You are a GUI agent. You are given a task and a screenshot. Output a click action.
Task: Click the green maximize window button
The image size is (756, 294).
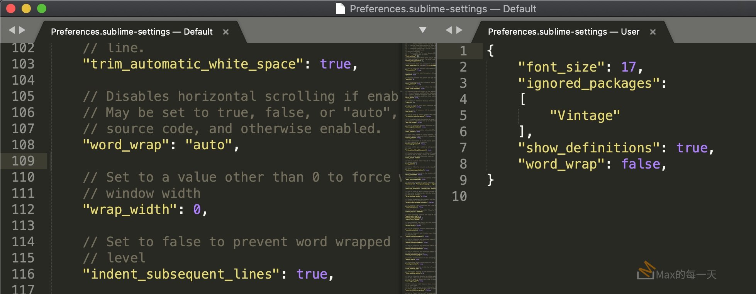coord(42,8)
